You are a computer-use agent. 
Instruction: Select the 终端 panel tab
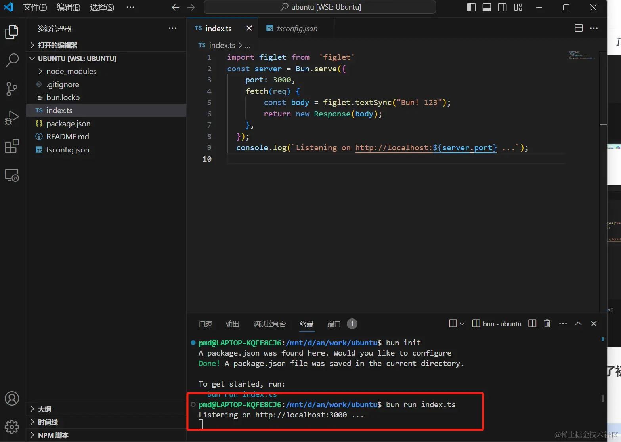(307, 324)
